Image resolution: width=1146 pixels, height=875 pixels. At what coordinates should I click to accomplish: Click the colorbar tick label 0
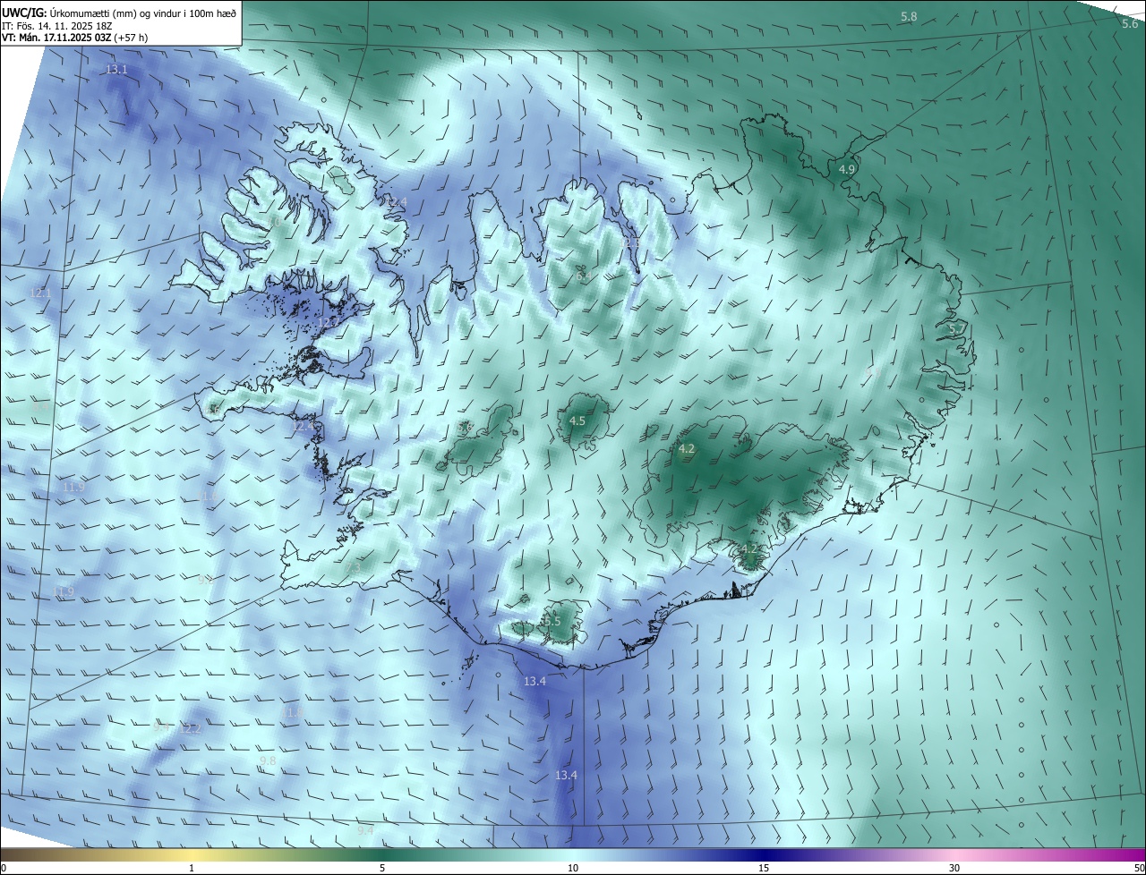click(x=4, y=868)
